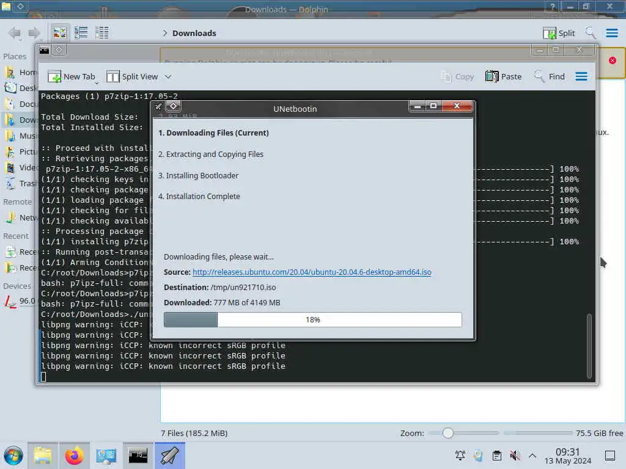Click Paste in Konsole toolbar
626x469 pixels.
tap(504, 76)
